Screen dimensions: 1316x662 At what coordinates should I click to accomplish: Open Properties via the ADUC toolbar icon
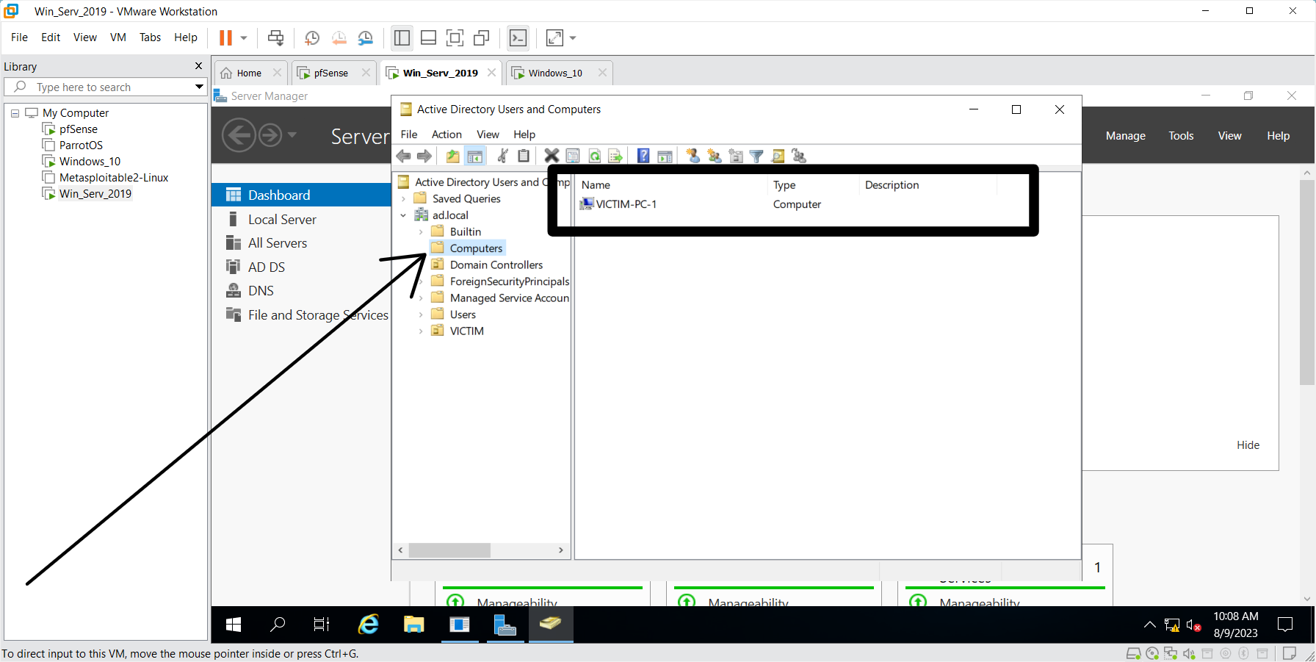point(573,156)
